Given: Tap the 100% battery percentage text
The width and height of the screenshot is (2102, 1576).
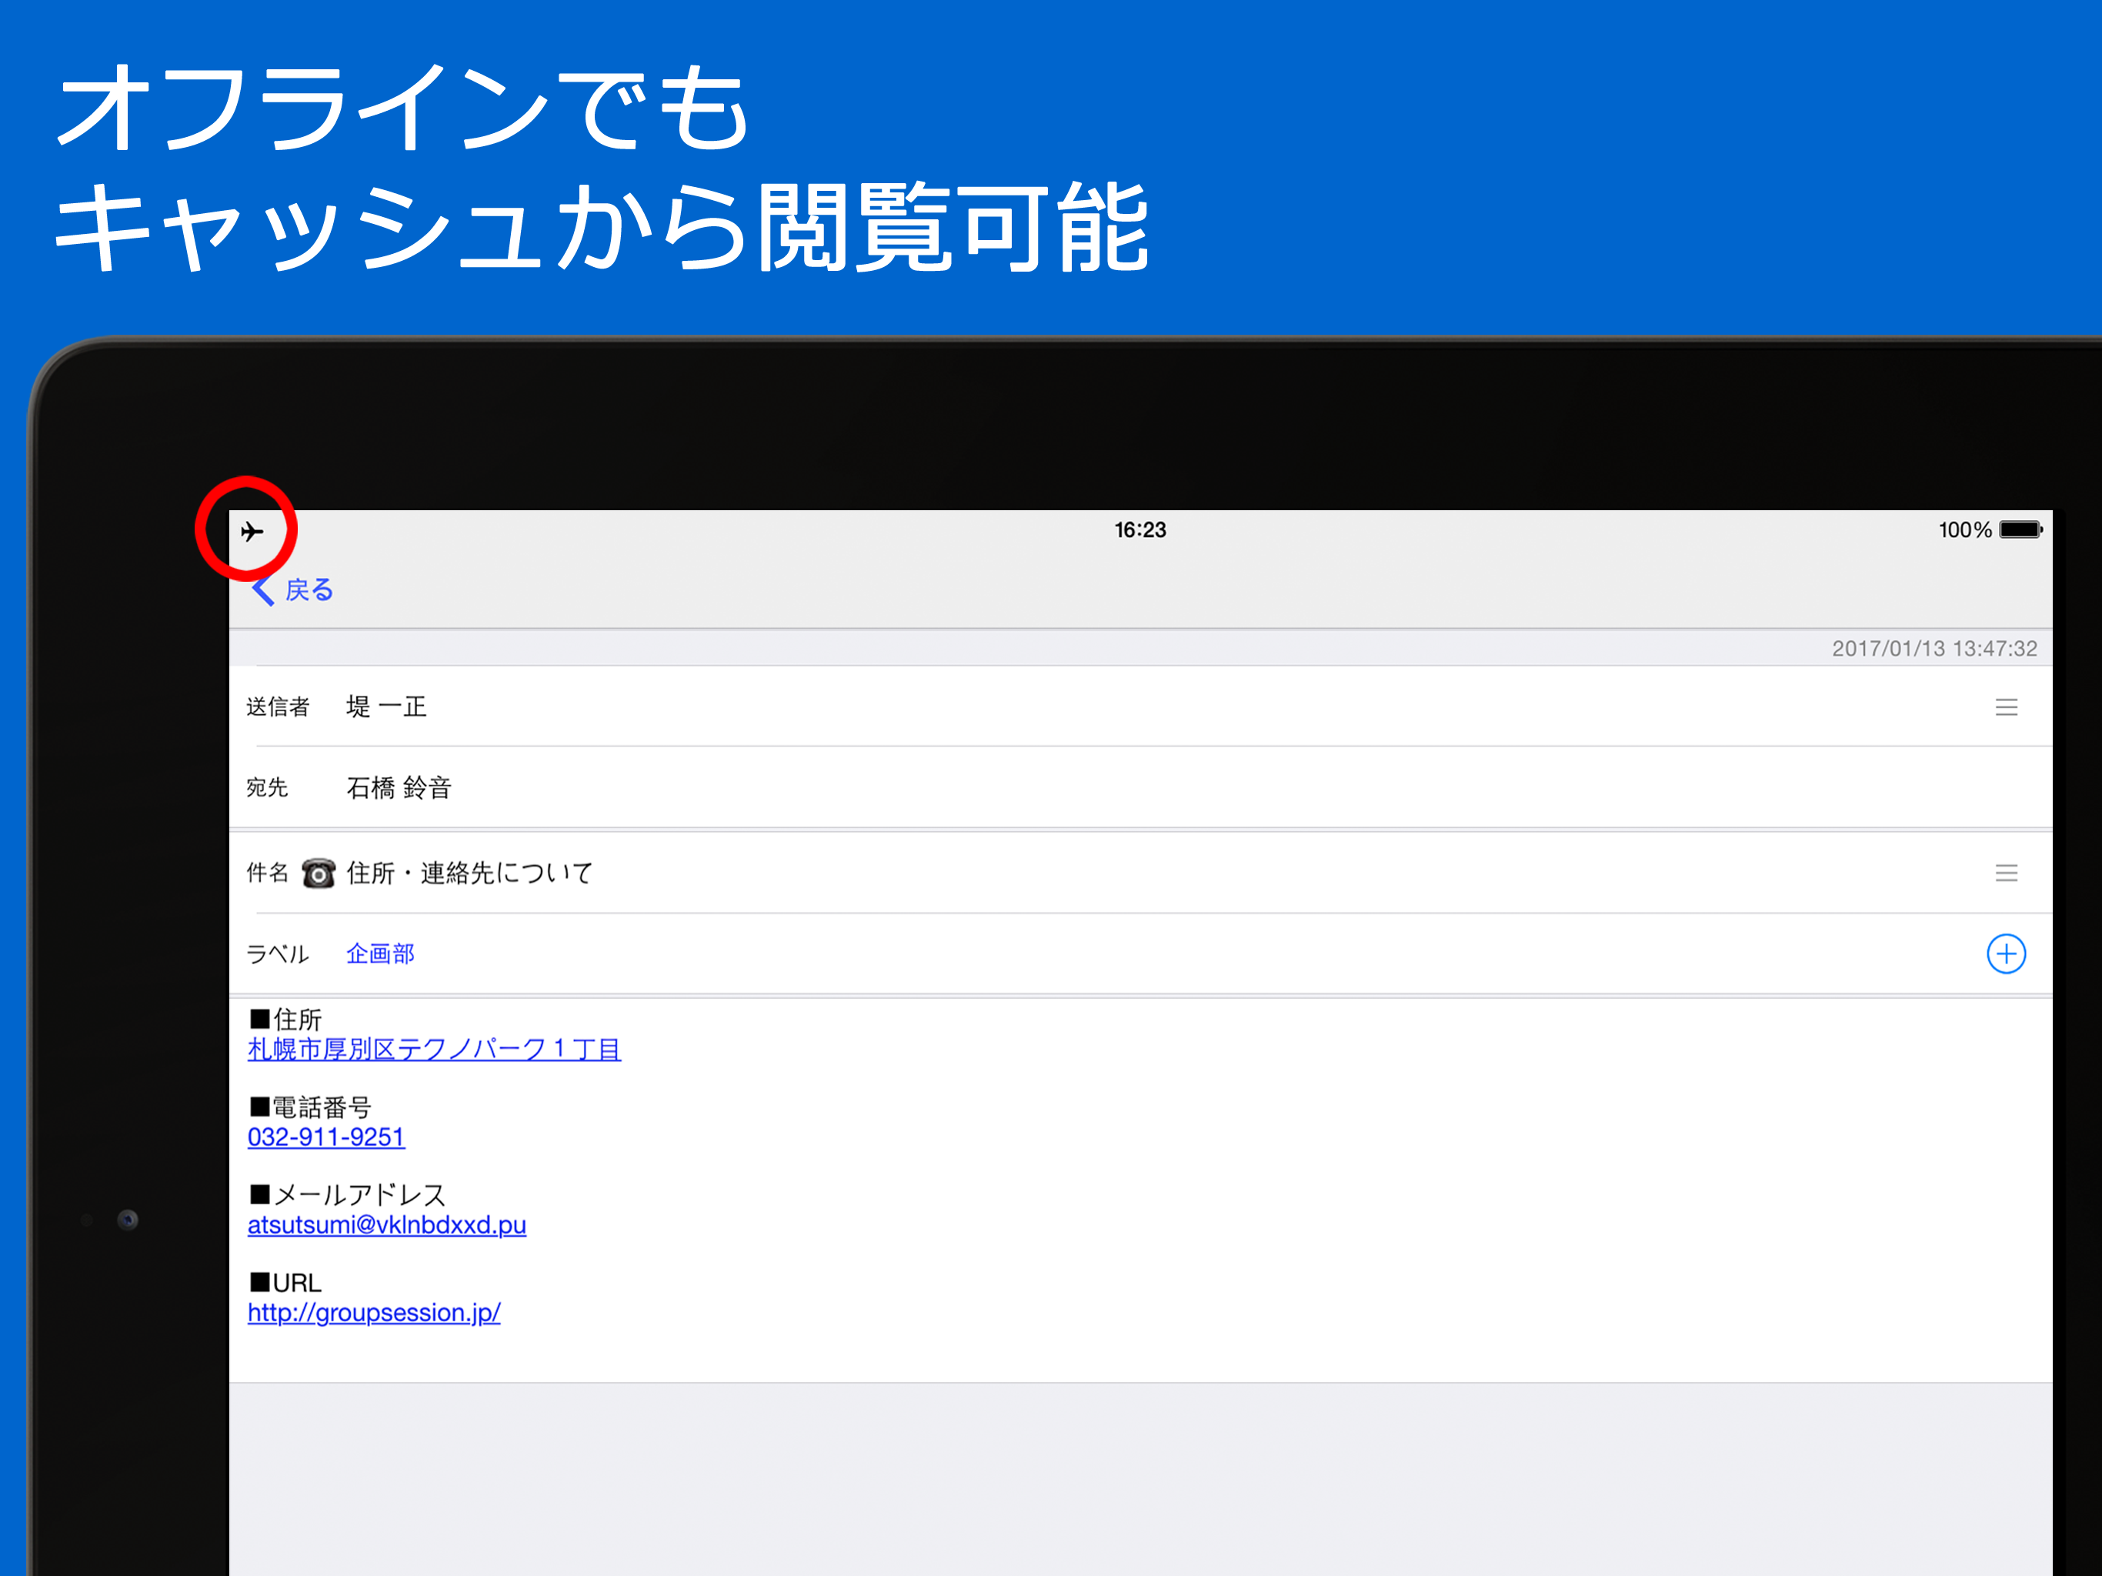Looking at the screenshot, I should [1964, 529].
